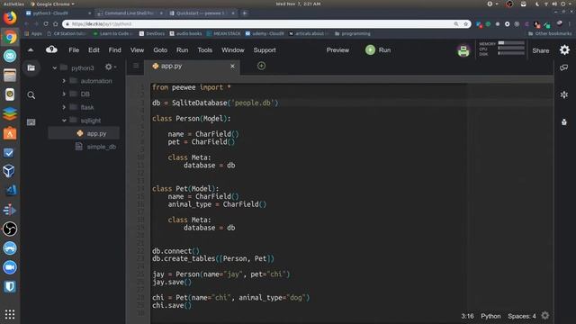Image resolution: width=576 pixels, height=324 pixels.
Task: Open a new Chrome tab
Action: coord(245,13)
